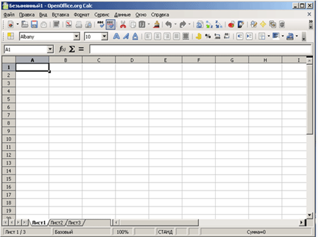Expand the New document dropdown arrow
Viewport: 318px width, 237px height.
pyautogui.click(x=17, y=24)
